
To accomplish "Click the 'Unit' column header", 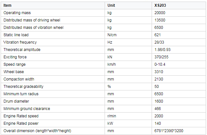I will coord(111,5).
